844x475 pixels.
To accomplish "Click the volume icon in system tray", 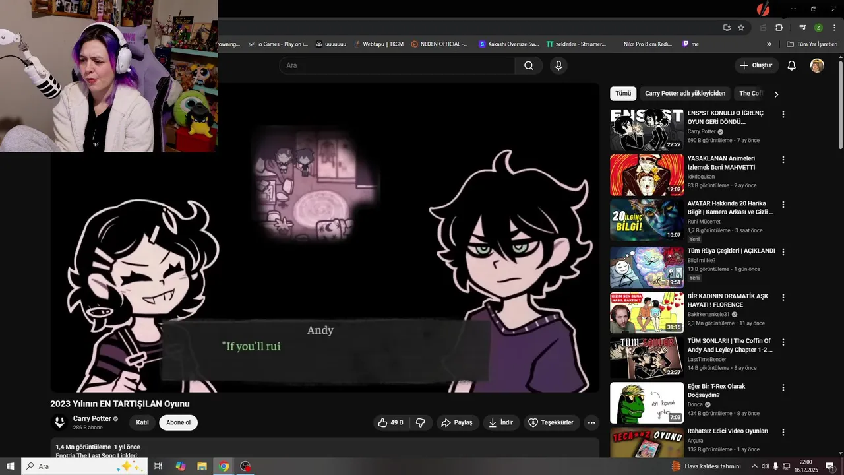I will coord(764,466).
